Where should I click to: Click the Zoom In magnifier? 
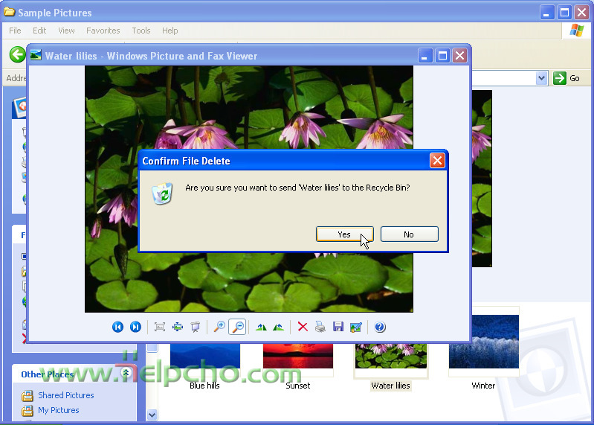tap(219, 327)
